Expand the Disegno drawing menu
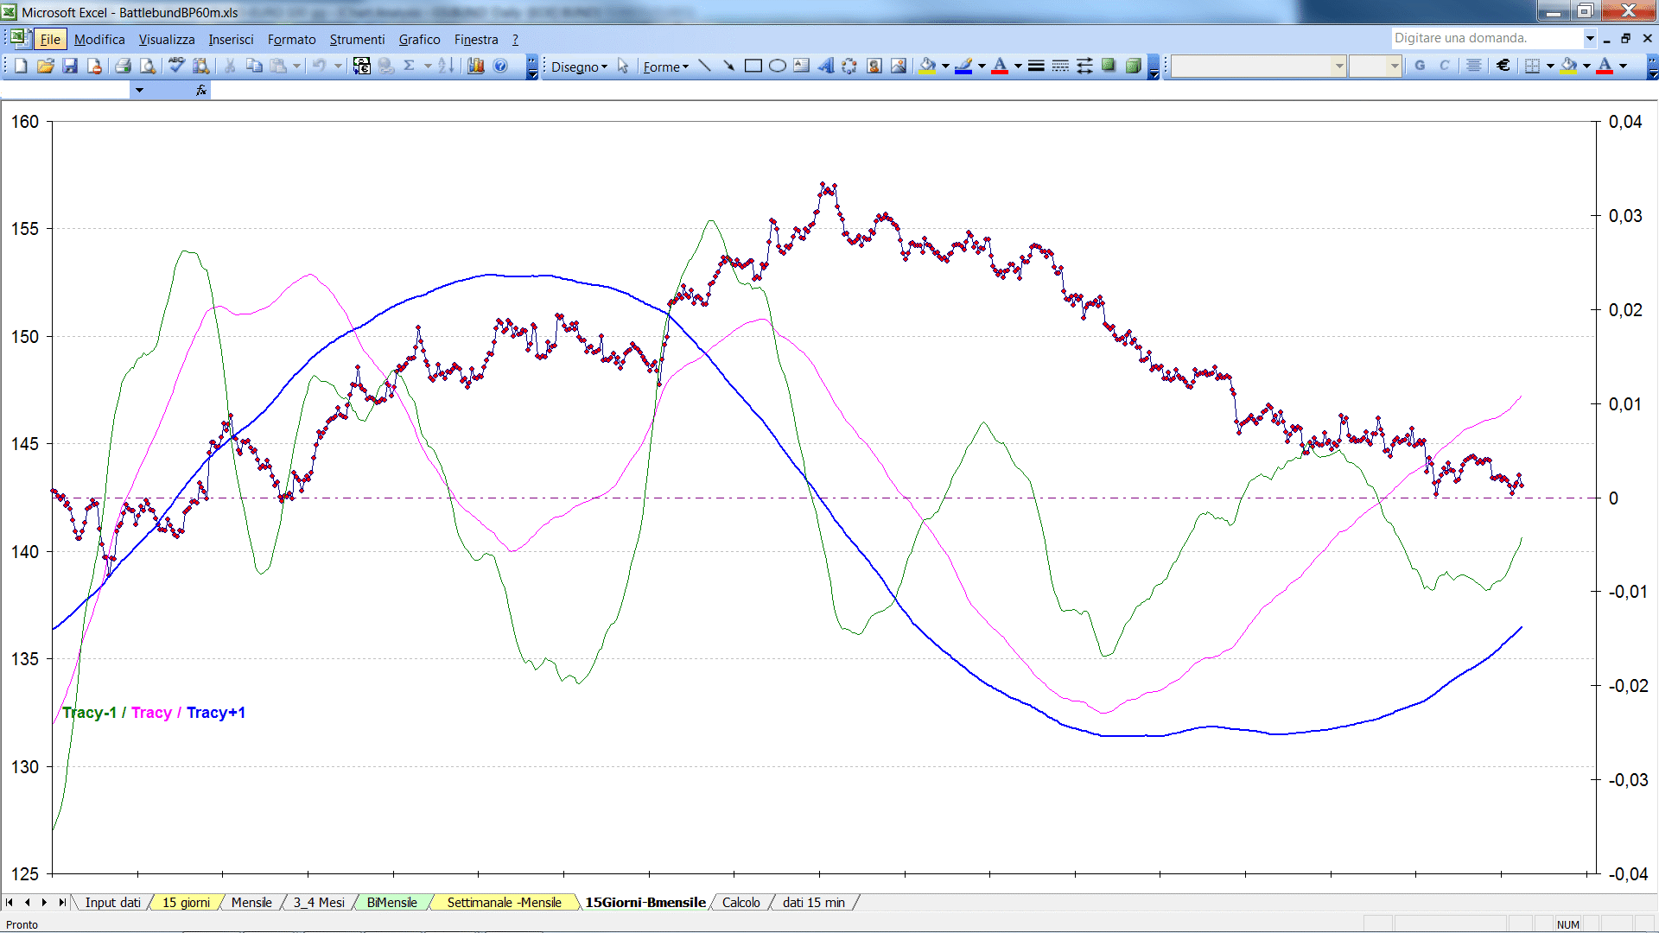1659x933 pixels. tap(579, 67)
